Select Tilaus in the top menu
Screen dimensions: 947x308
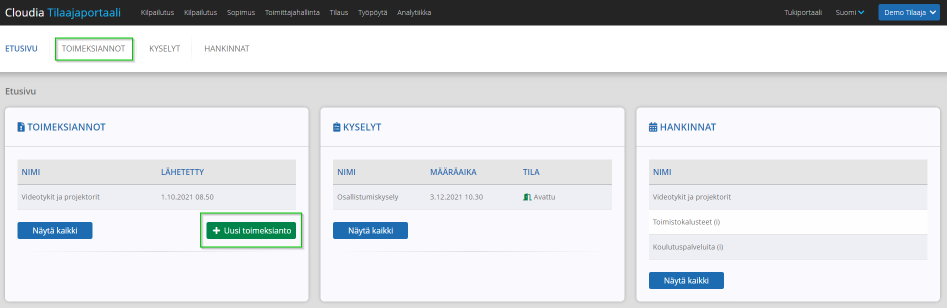[338, 12]
